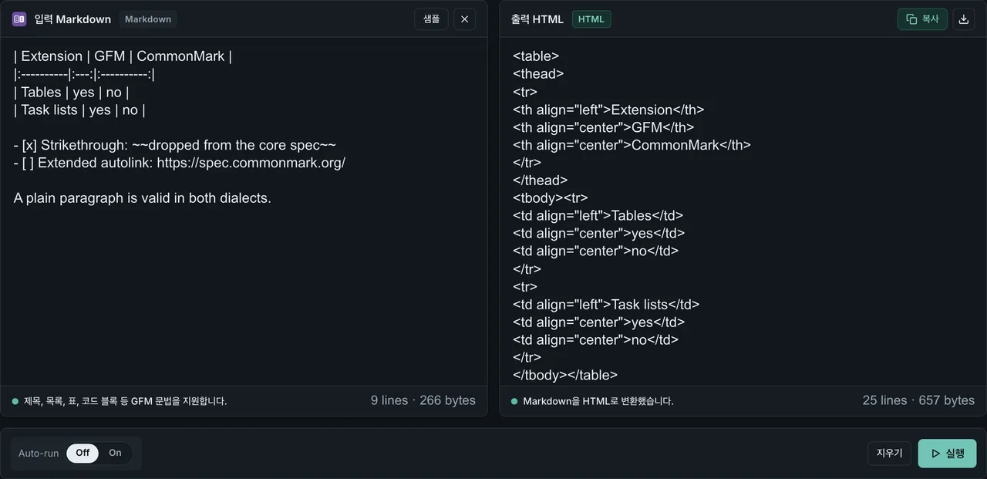Click the HTML badge in output header
The image size is (987, 479).
tap(591, 19)
